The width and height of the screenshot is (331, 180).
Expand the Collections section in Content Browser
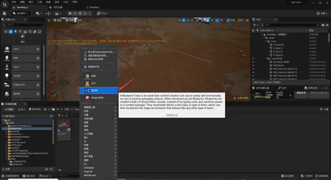point(4,169)
